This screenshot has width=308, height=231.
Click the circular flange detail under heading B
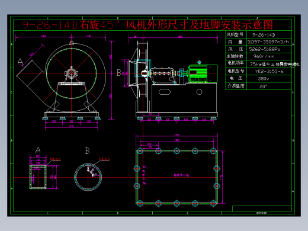pyautogui.click(x=88, y=177)
